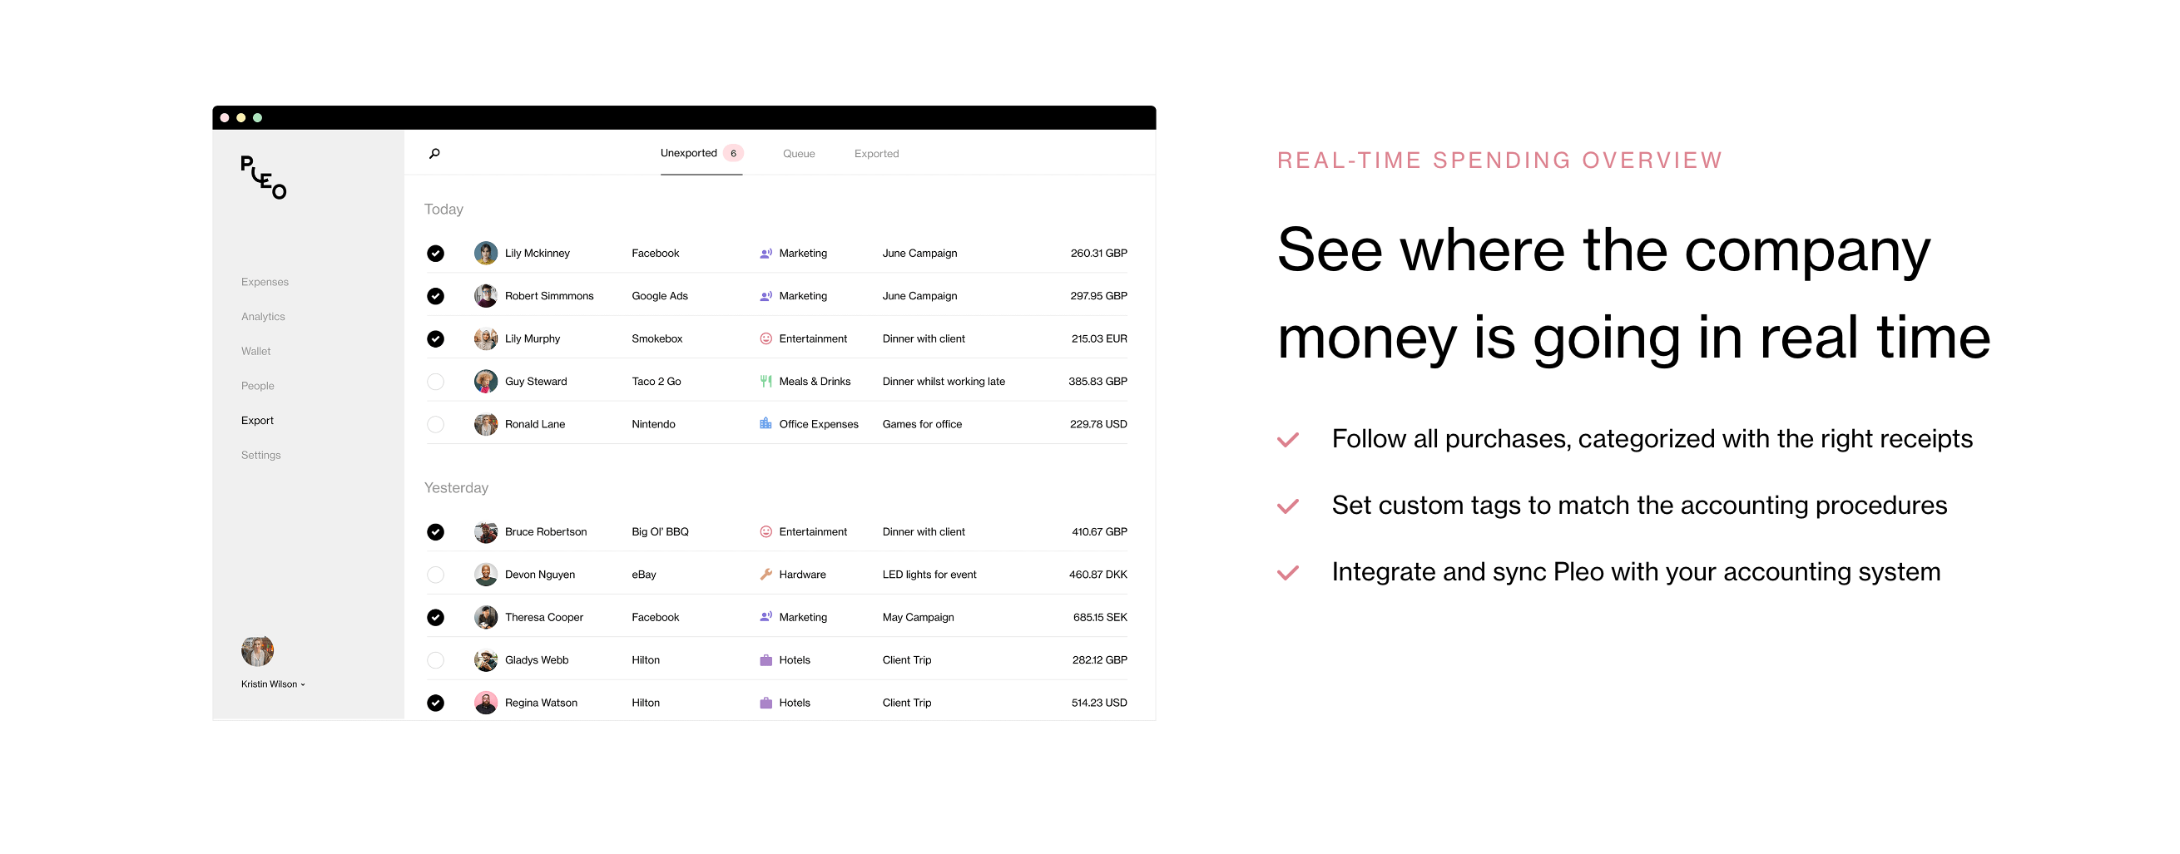This screenshot has width=2180, height=854.
Task: Open Bruce Robertson's avatar
Action: coord(486,532)
